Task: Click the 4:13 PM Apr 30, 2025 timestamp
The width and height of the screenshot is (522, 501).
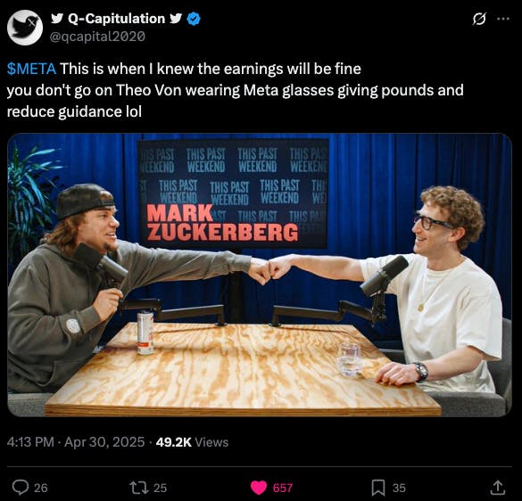Action: [76, 442]
